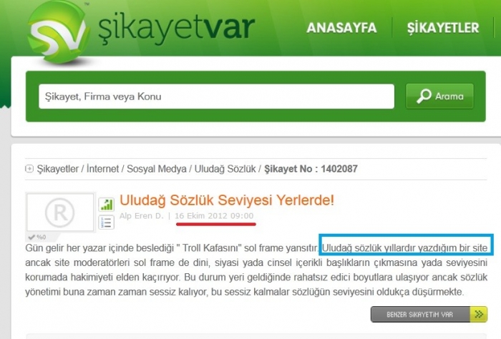Select the İnternet breadcrumb category
Viewport: 501px width, 339px height.
[102, 169]
